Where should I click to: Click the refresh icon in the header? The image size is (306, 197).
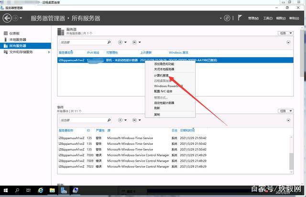pyautogui.click(x=227, y=18)
